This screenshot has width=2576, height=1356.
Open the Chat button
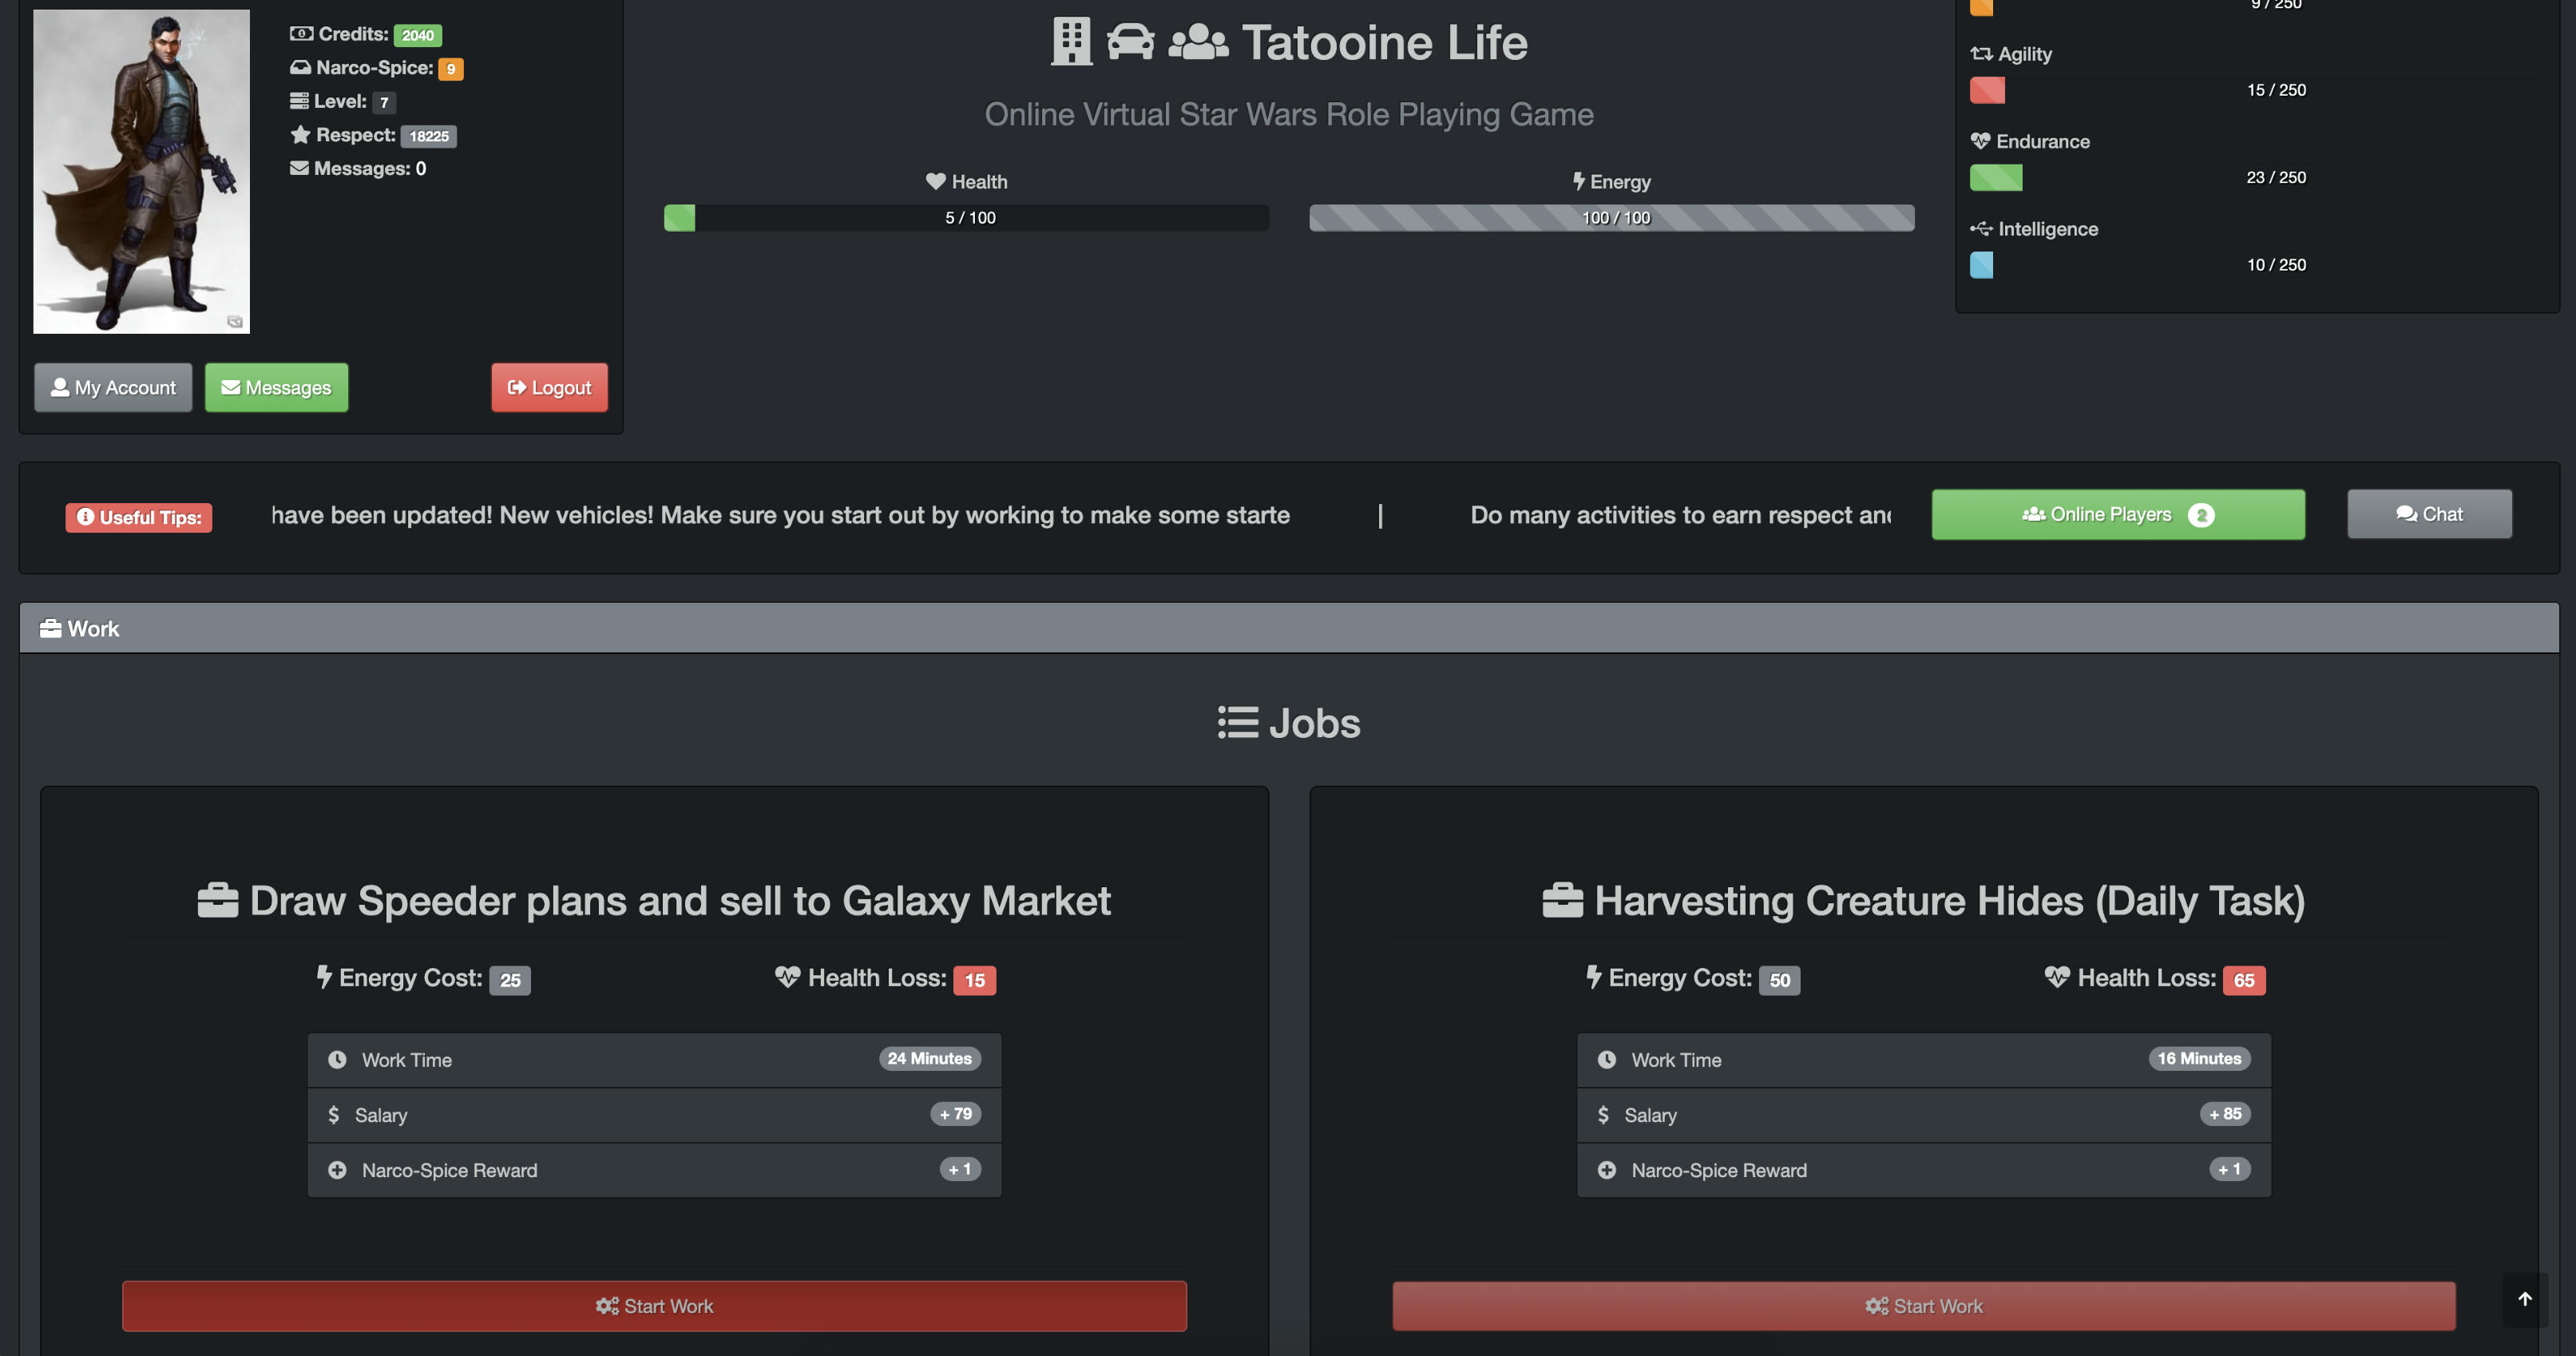tap(2429, 514)
